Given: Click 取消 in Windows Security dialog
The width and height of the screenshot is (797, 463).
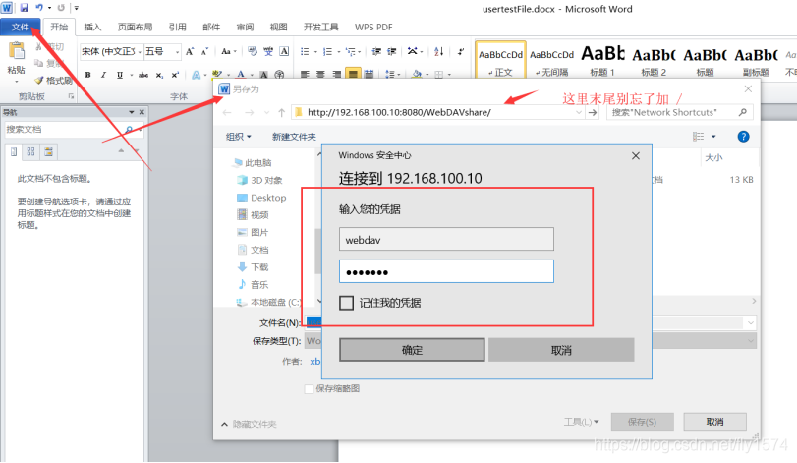Looking at the screenshot, I should coord(561,350).
